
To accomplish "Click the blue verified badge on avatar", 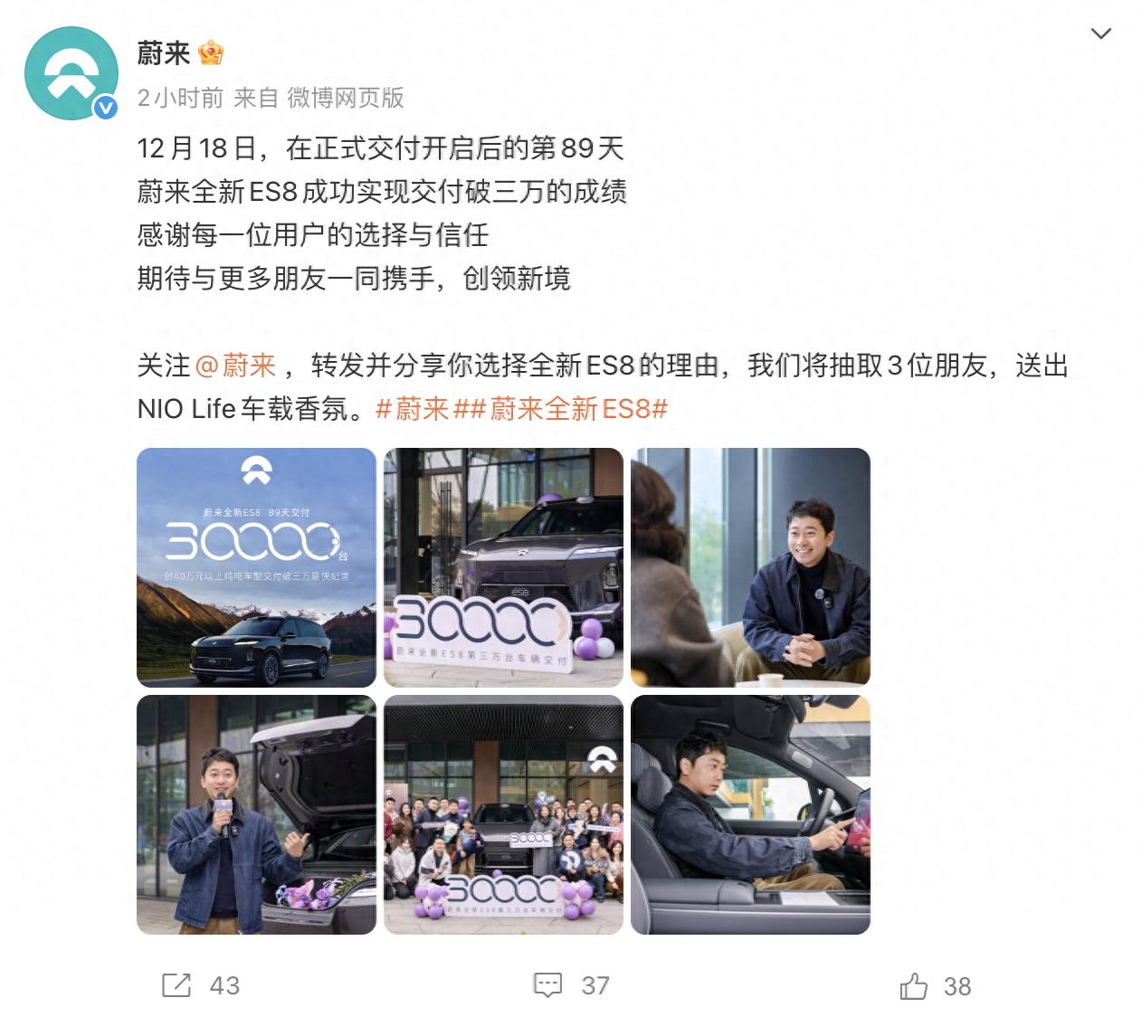I will point(106,108).
